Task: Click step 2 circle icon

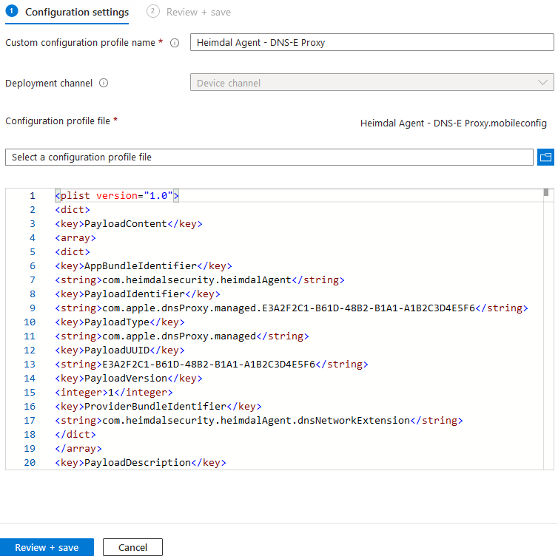Action: [152, 11]
